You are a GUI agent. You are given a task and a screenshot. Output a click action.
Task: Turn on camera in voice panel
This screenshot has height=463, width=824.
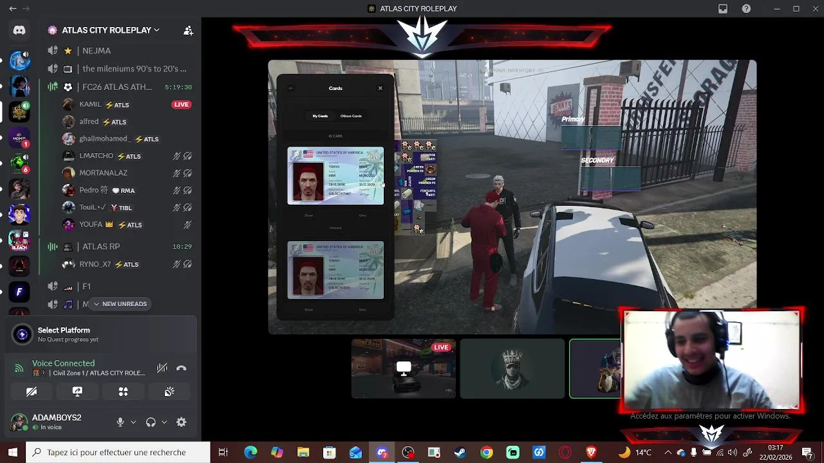pos(32,392)
